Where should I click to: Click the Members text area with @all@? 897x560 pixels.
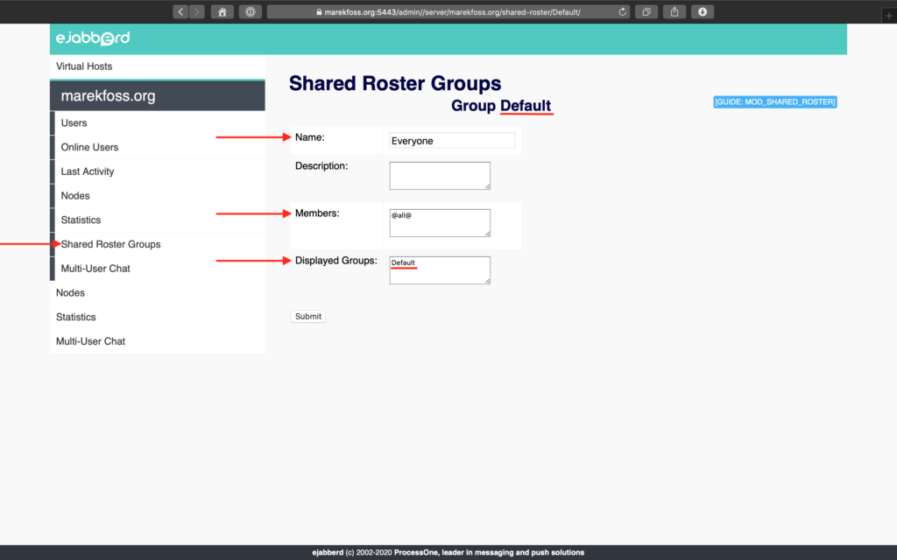click(440, 222)
